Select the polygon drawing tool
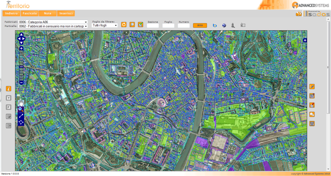The height and width of the screenshot is (176, 331). click(21, 122)
